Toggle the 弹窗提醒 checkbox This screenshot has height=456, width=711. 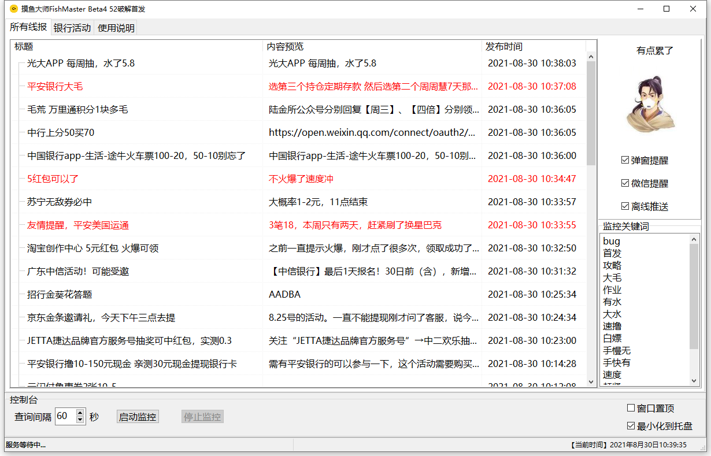625,160
